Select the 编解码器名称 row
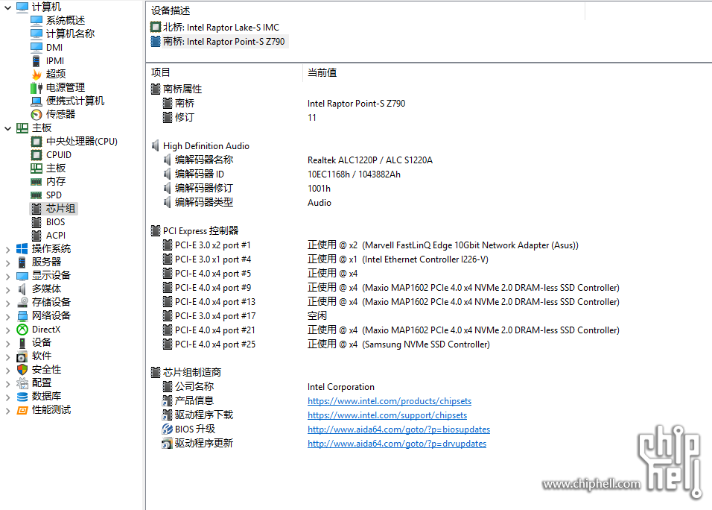This screenshot has width=712, height=510. 429,160
